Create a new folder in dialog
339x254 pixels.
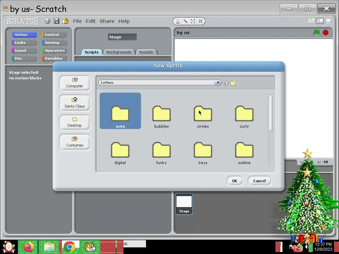click(233, 83)
